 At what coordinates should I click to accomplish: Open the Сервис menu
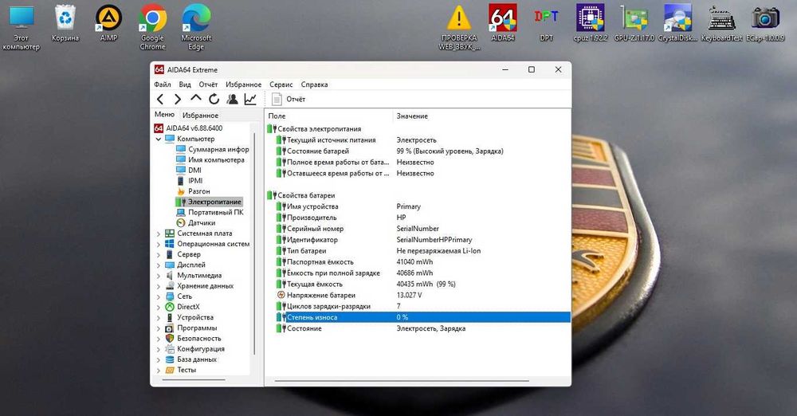pos(281,84)
